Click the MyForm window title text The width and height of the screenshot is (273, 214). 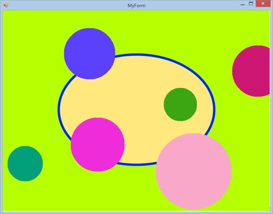tap(136, 5)
